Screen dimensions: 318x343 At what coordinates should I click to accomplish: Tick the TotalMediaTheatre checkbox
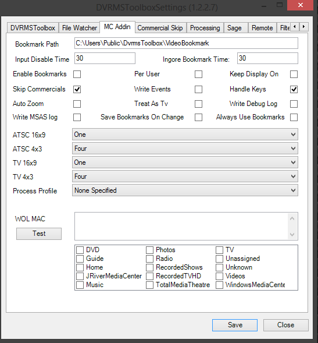coord(149,285)
